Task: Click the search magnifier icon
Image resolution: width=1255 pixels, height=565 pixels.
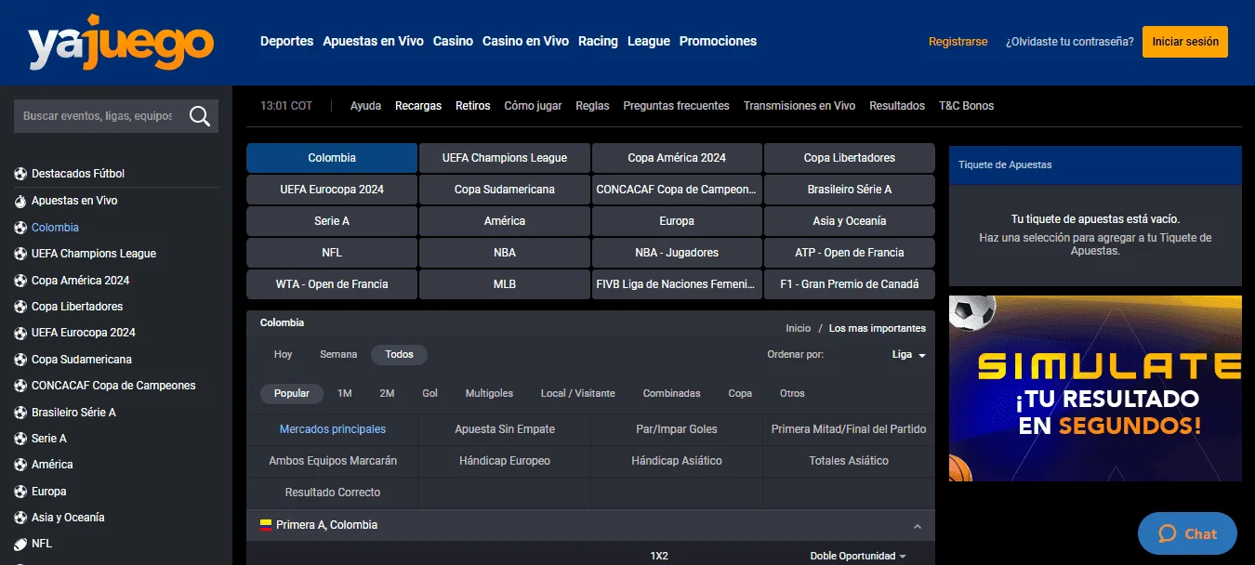Action: click(200, 116)
